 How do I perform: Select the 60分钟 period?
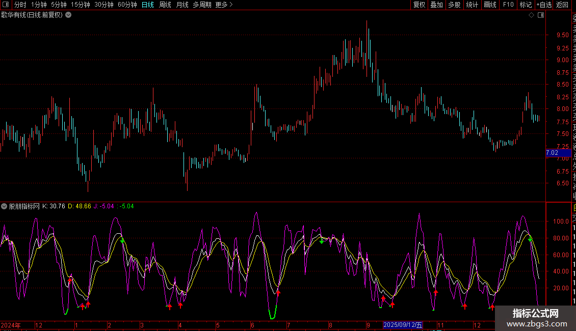click(x=127, y=5)
